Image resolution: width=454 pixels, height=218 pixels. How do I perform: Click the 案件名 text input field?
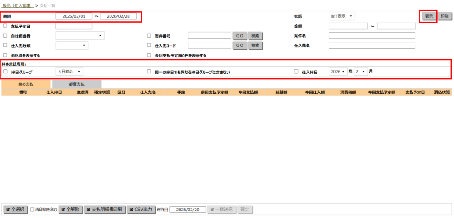(372, 35)
